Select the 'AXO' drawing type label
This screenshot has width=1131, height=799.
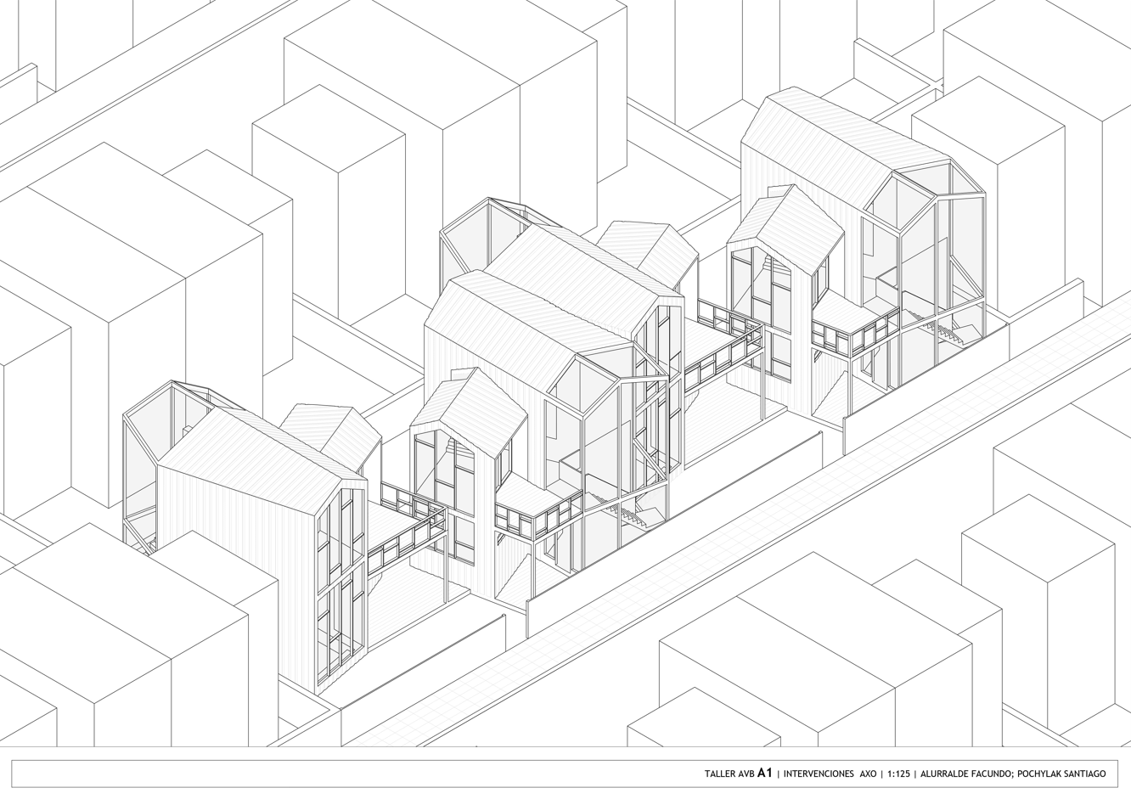coord(868,774)
